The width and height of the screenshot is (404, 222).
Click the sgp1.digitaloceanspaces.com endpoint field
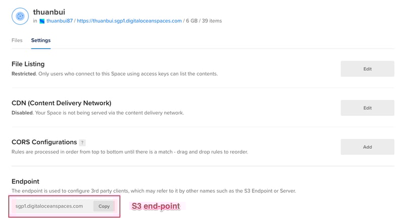coord(49,206)
